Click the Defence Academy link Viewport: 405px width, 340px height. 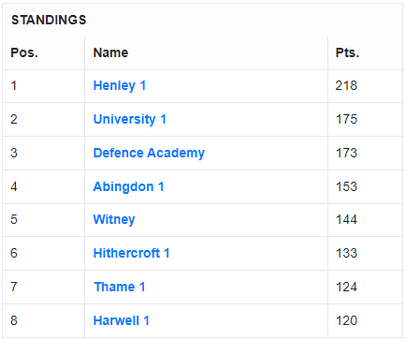click(x=149, y=154)
